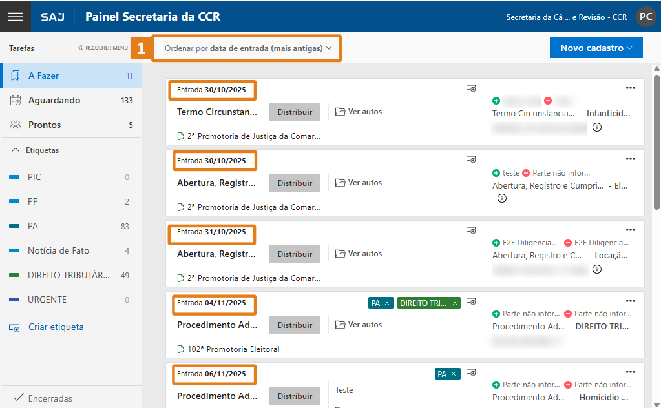661x408 pixels.
Task: Click Criar etiqueta link
Action: [x=56, y=327]
